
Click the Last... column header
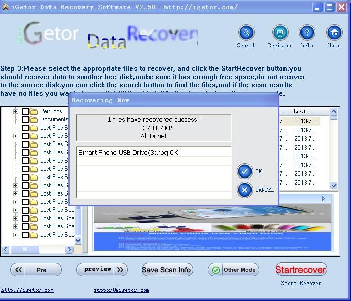pyautogui.click(x=305, y=111)
